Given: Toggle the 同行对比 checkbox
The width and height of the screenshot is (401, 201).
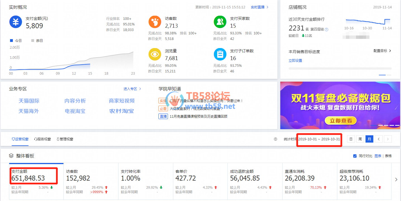Looking at the screenshot, I should (x=355, y=156).
